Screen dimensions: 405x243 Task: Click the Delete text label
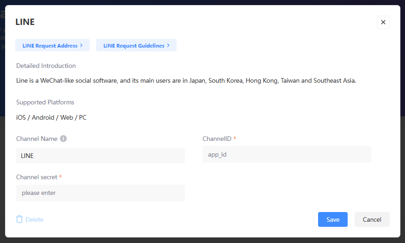pos(34,220)
